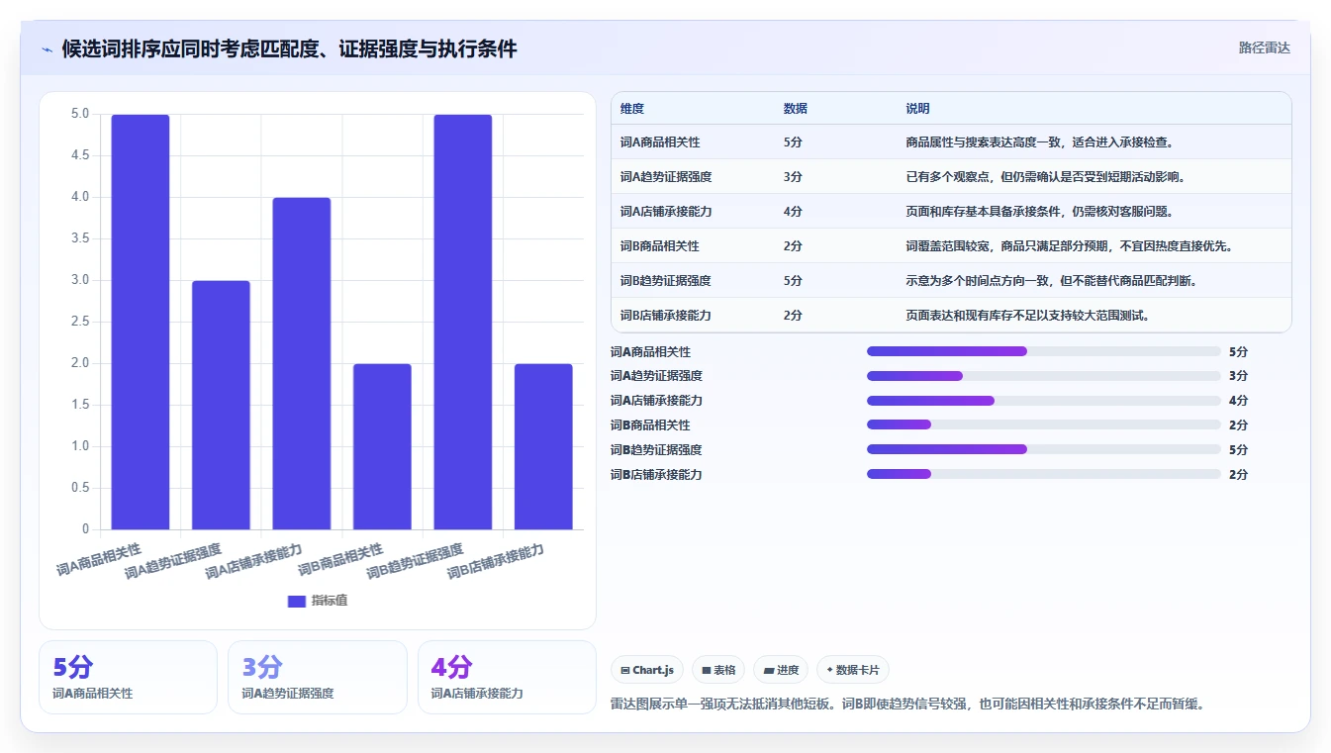Select the 词A趋势证据强度 progress bar

[1044, 376]
